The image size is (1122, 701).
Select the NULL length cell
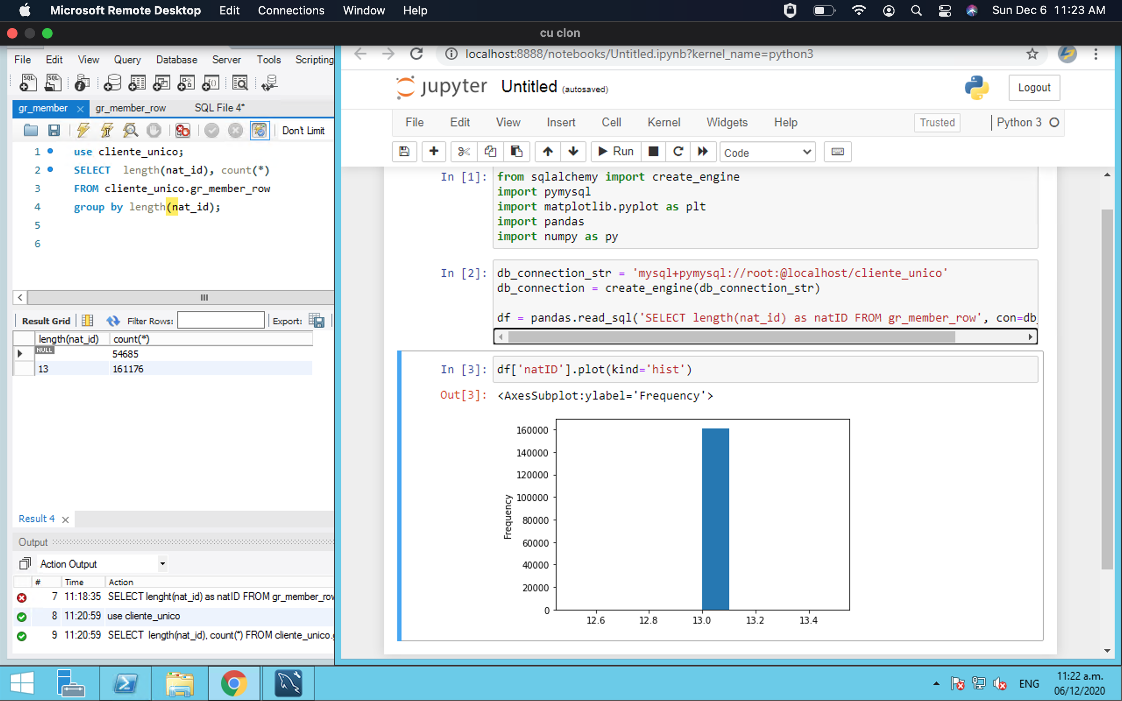(x=72, y=354)
